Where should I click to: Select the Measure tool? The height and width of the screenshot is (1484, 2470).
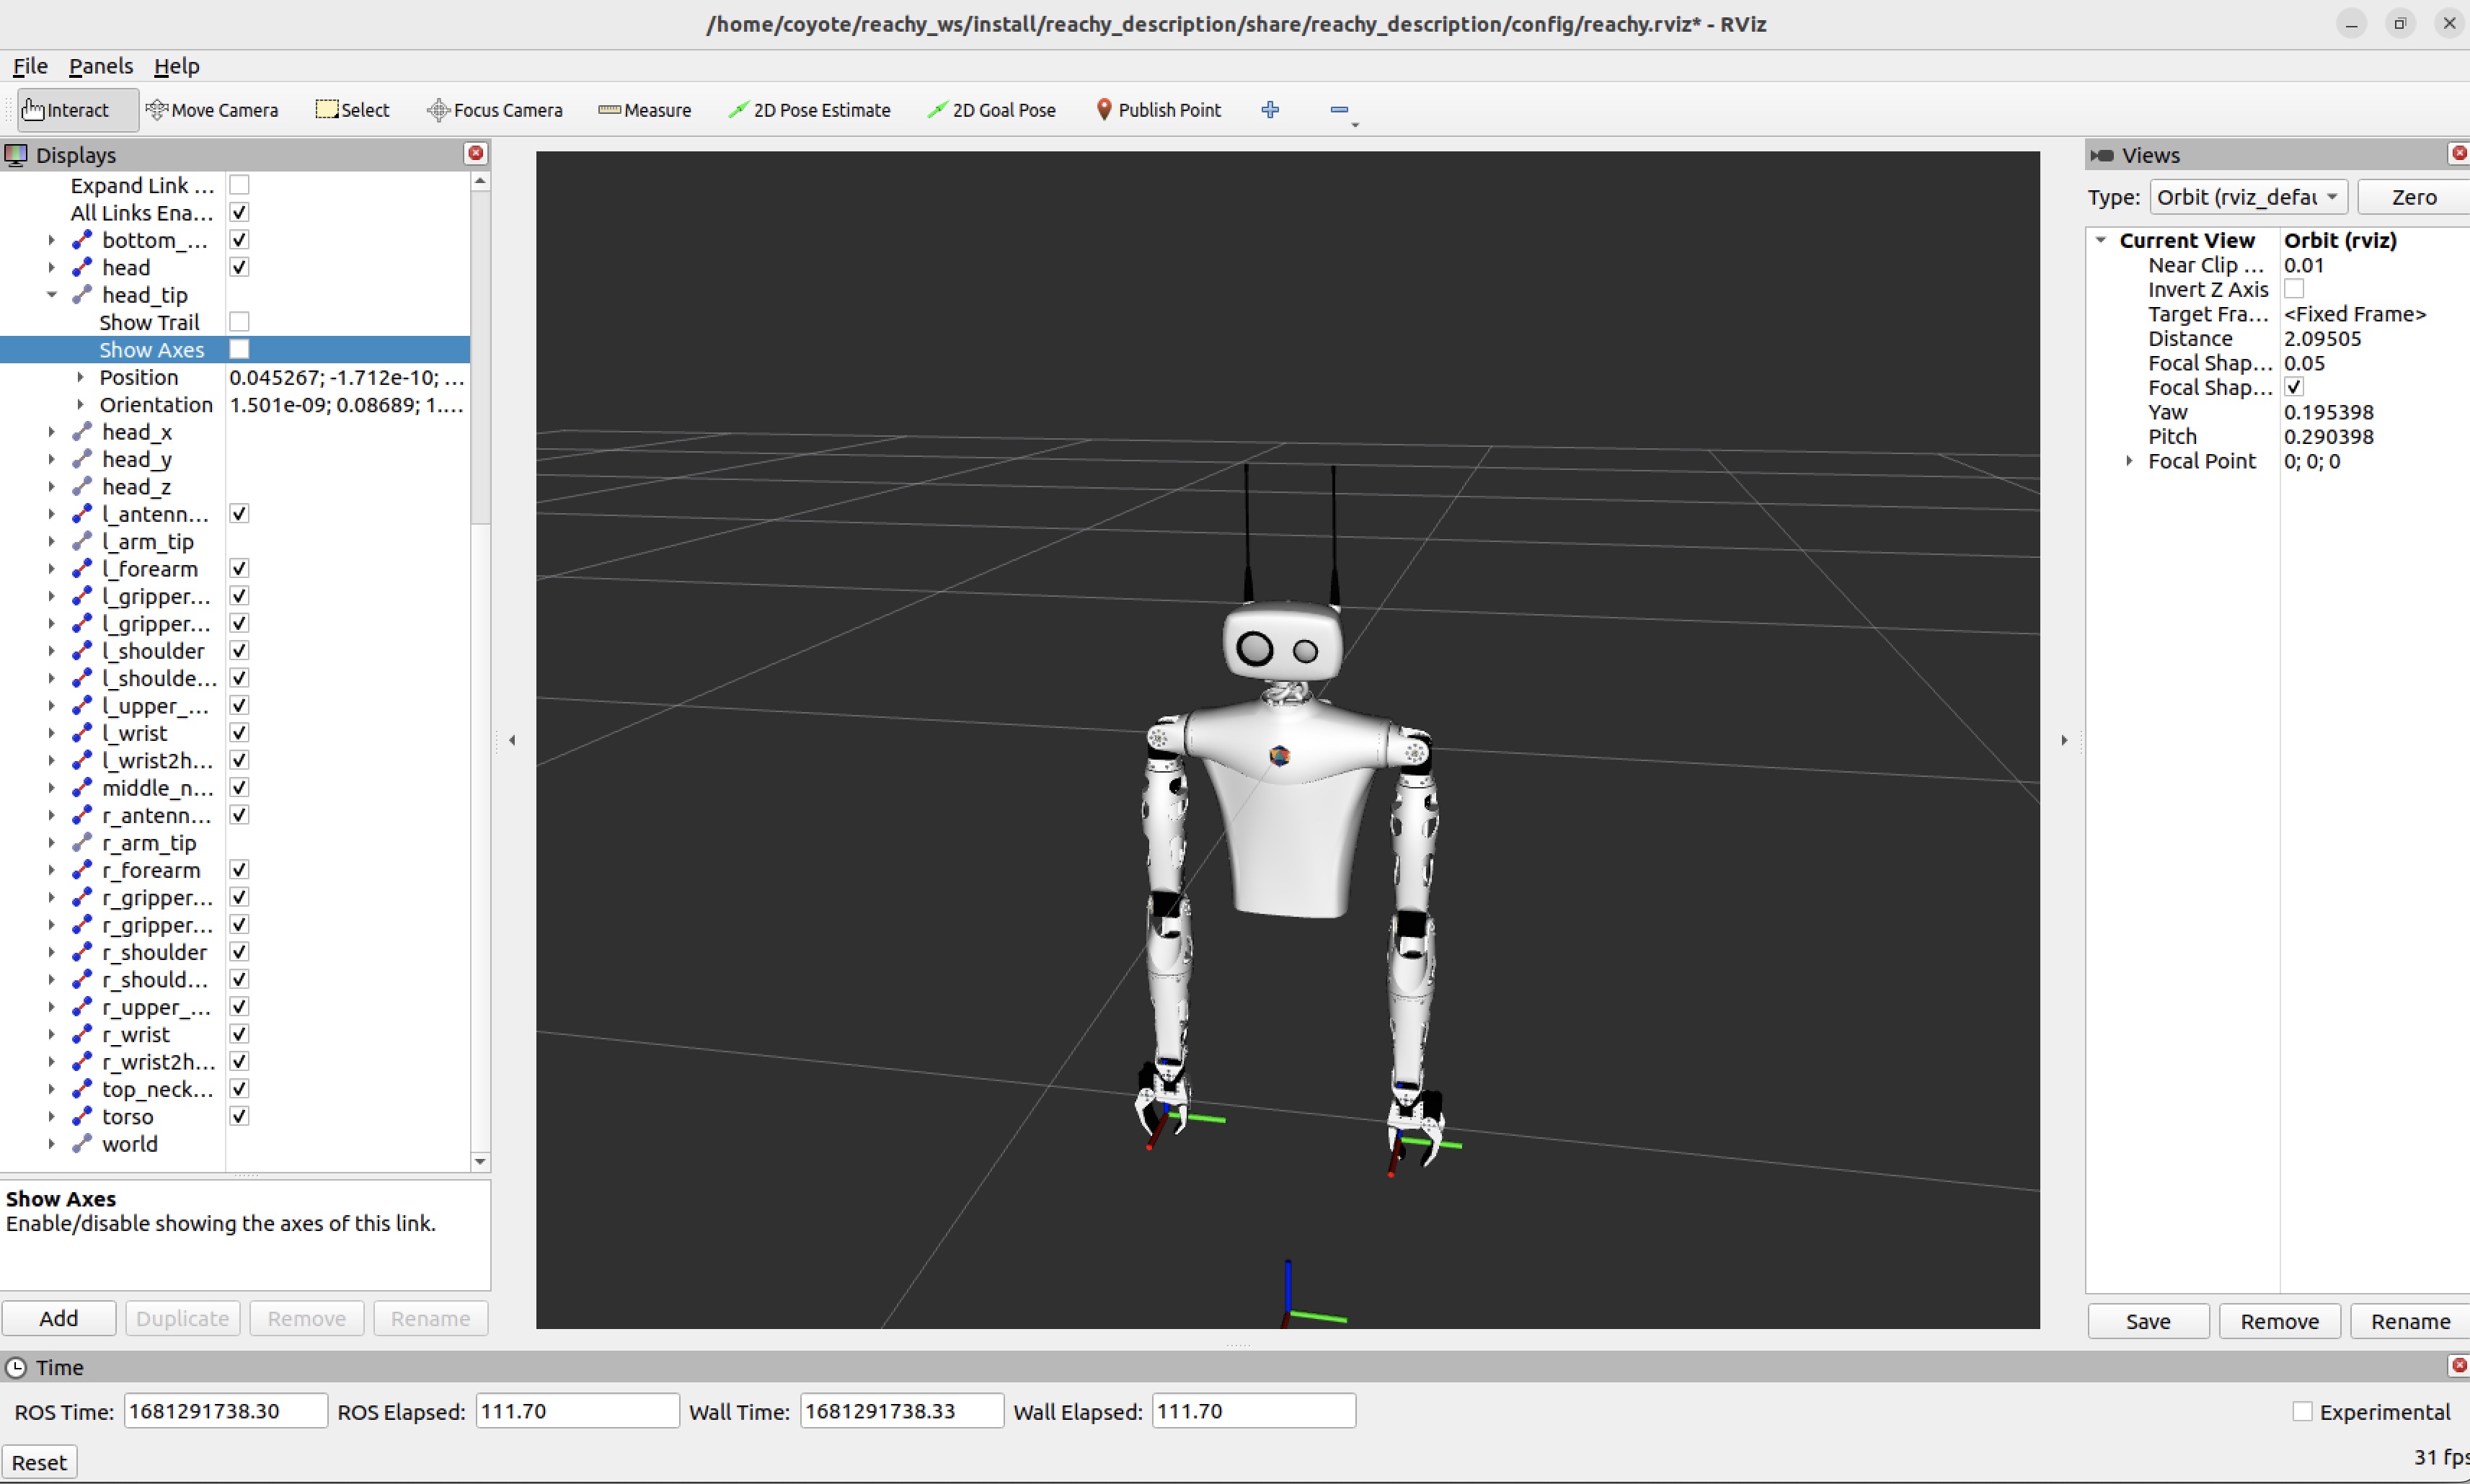pyautogui.click(x=644, y=110)
